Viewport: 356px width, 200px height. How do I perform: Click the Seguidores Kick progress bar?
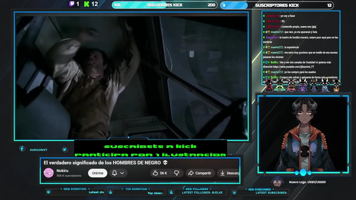pyautogui.click(x=165, y=5)
